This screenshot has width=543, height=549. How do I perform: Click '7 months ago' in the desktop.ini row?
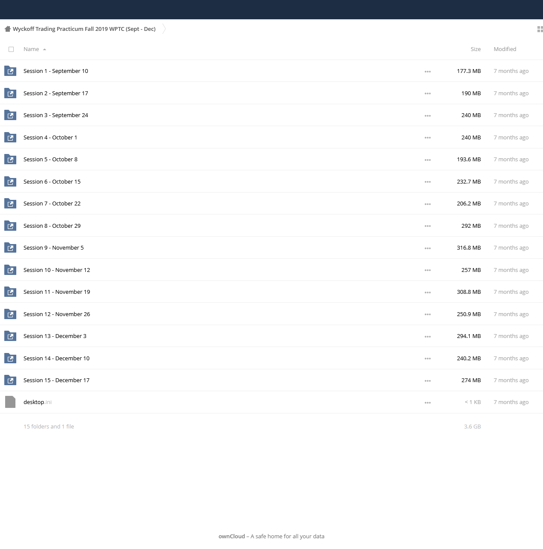[x=511, y=402]
